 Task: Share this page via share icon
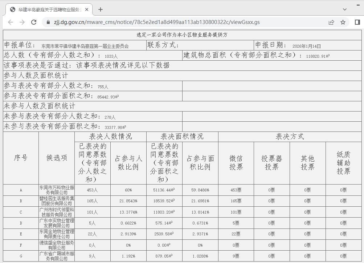(331, 22)
